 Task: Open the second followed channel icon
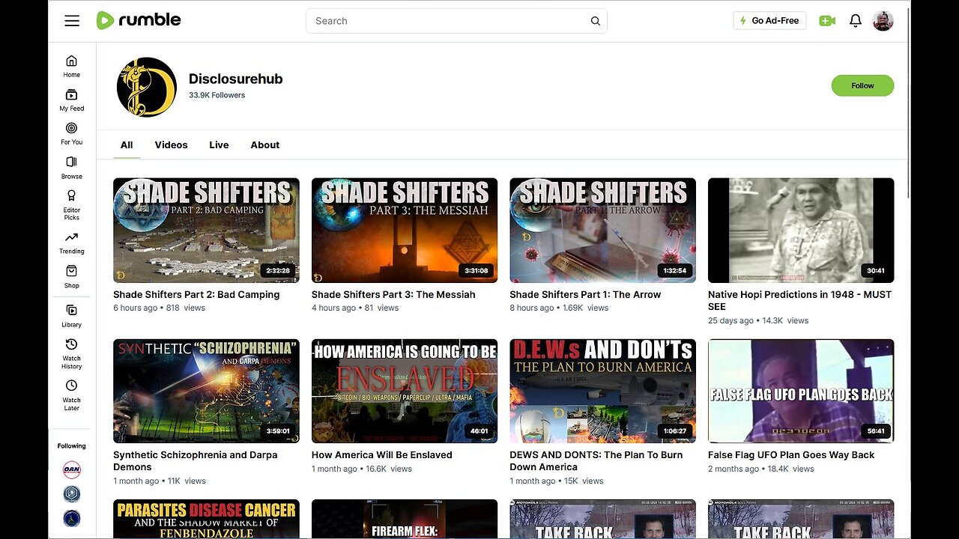tap(72, 494)
